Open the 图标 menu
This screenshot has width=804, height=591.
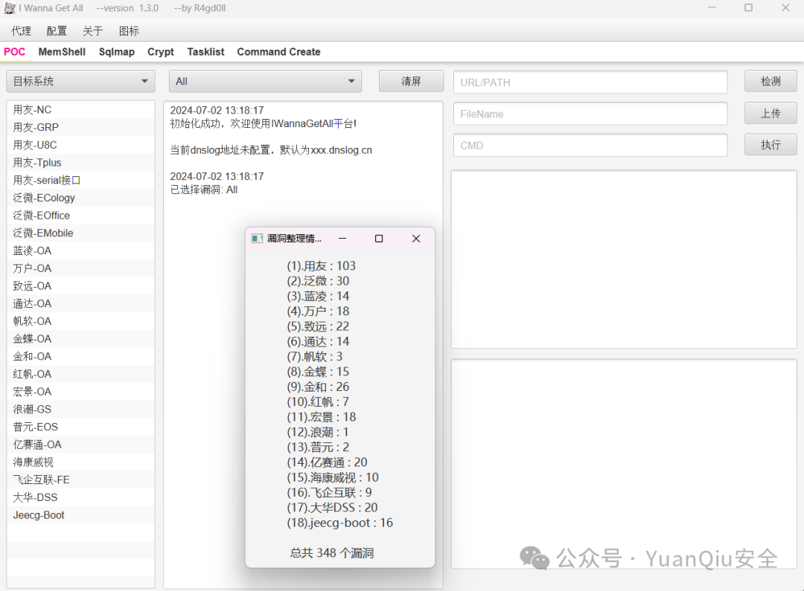click(x=129, y=31)
